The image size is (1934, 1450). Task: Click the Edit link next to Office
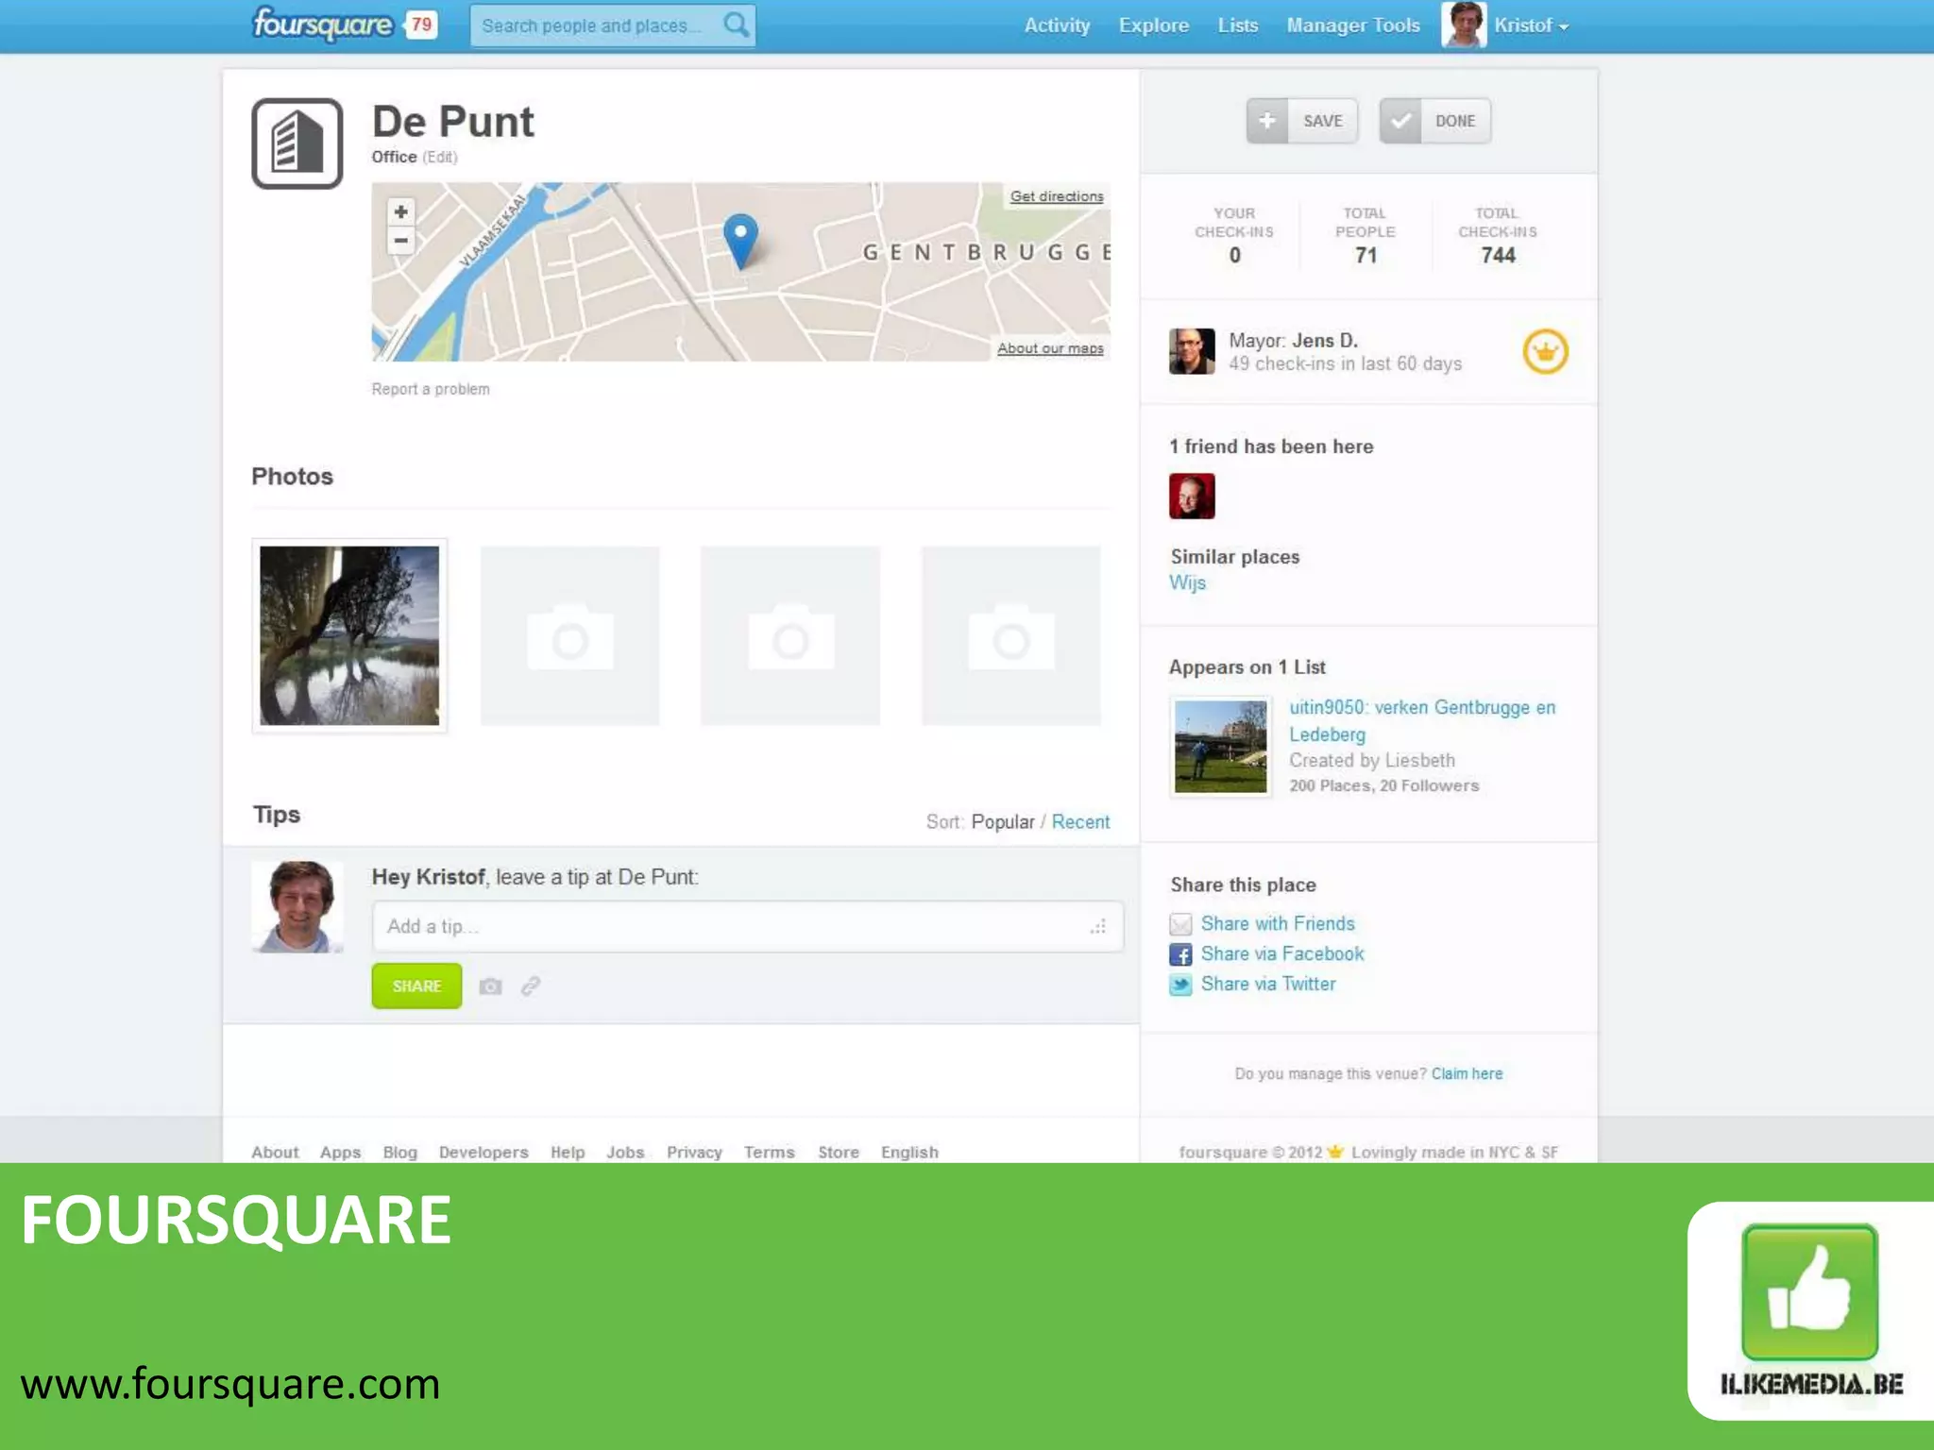tap(440, 157)
